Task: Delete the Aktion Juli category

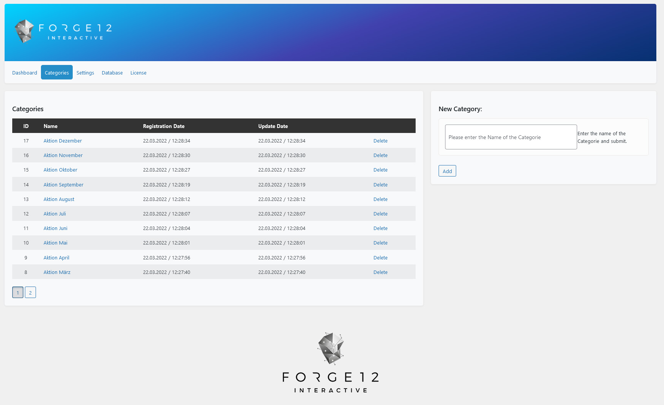Action: tap(380, 214)
